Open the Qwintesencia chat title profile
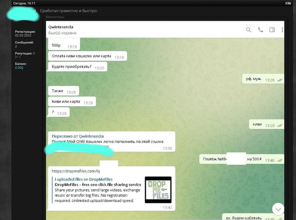This screenshot has width=296, height=220. (61, 27)
